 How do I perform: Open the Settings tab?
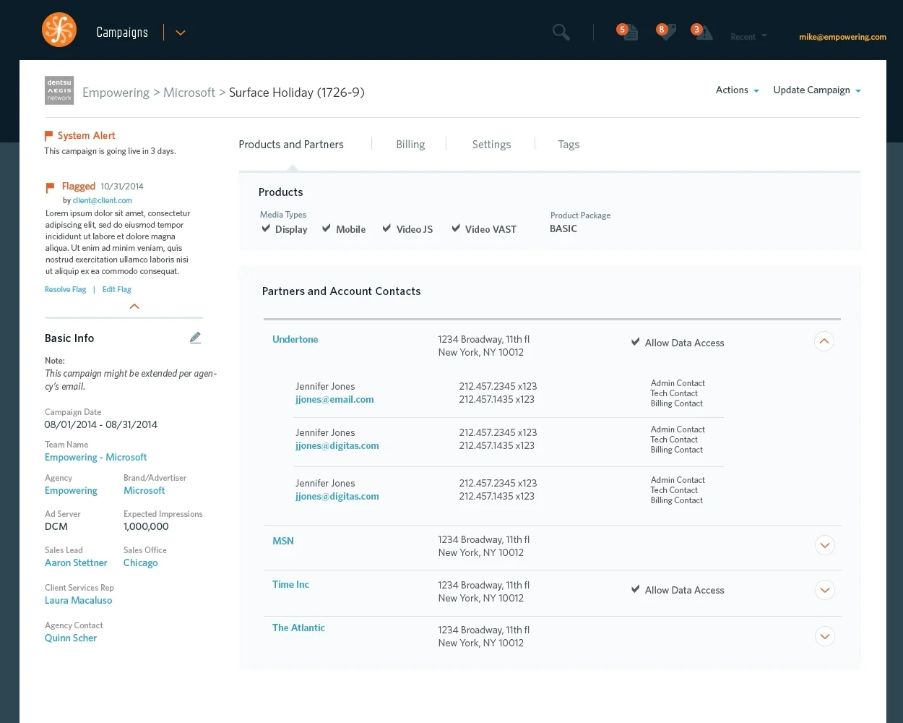point(491,144)
